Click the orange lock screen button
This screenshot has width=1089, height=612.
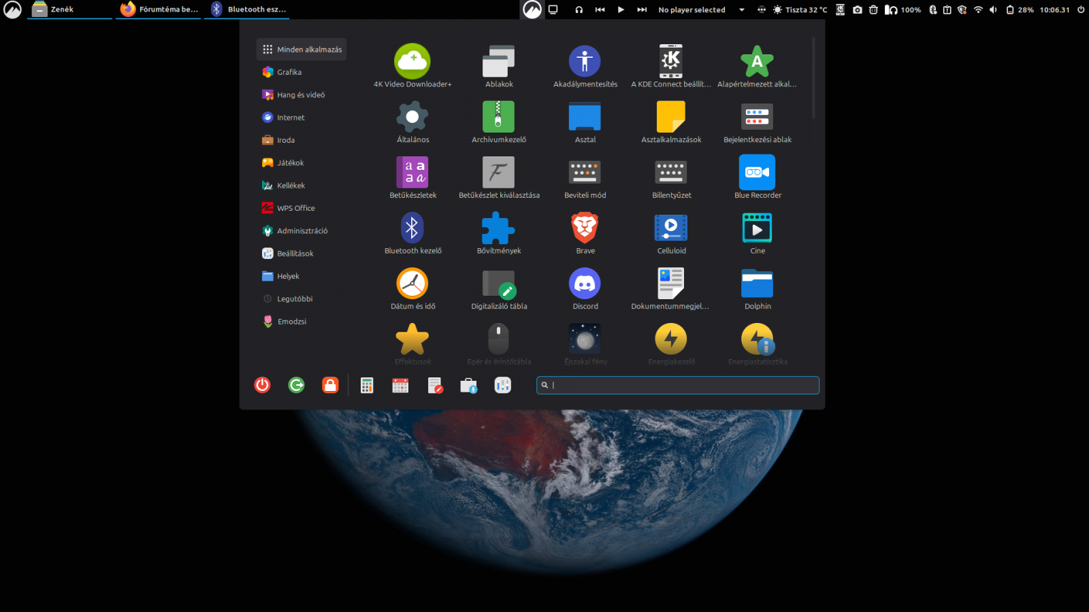click(330, 386)
